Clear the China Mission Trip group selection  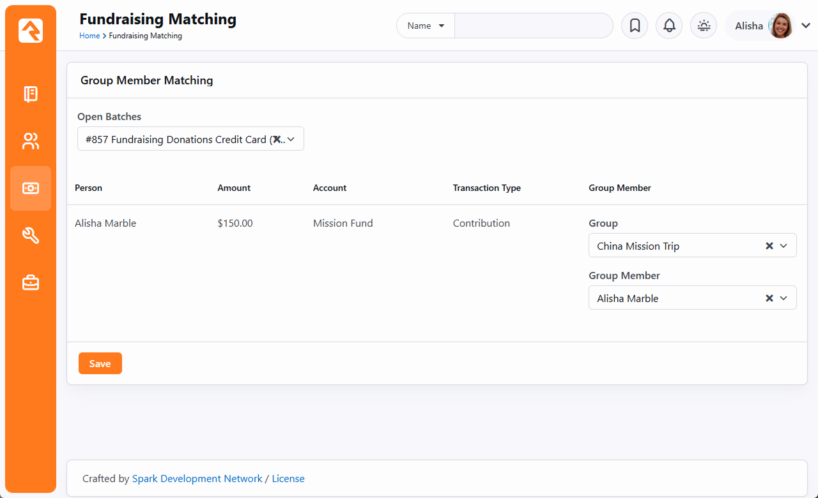point(769,246)
